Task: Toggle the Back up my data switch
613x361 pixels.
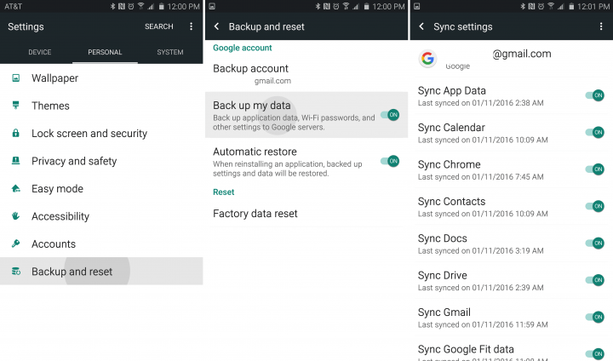Action: tap(390, 115)
